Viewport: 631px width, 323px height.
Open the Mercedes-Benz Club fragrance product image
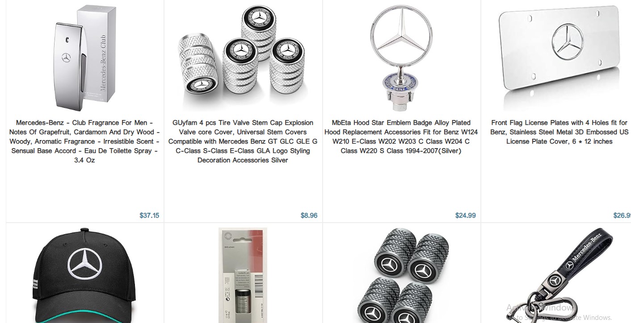click(x=84, y=58)
